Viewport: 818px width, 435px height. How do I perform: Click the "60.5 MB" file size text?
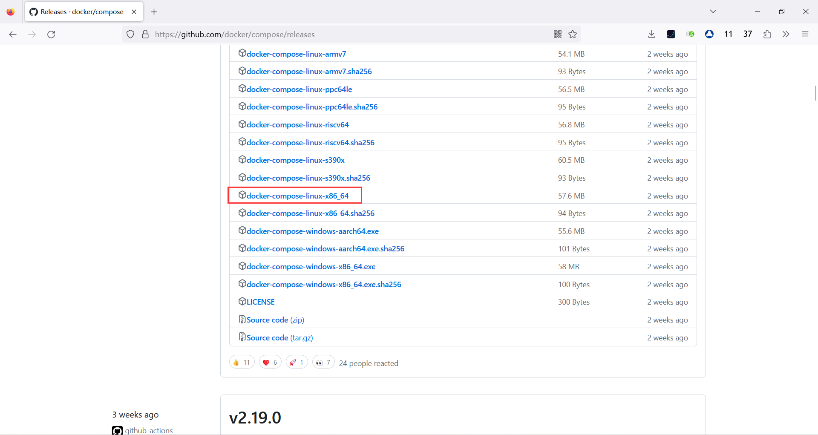click(x=571, y=160)
